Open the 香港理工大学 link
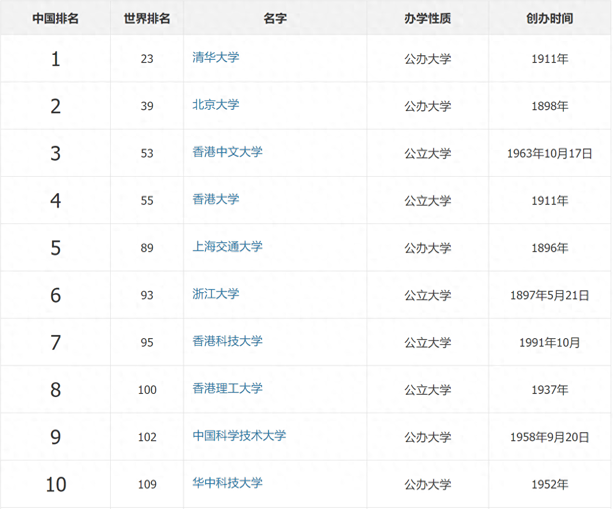The width and height of the screenshot is (613, 509). pyautogui.click(x=227, y=389)
